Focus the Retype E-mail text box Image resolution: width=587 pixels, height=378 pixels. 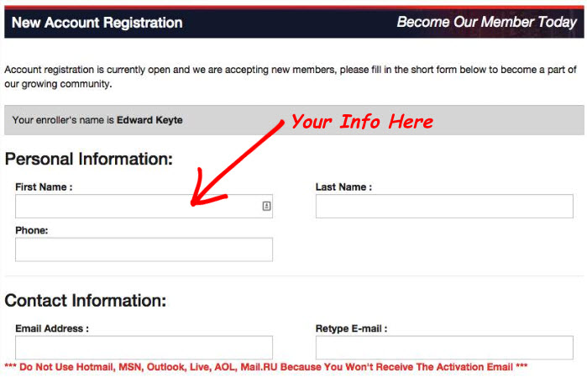443,347
